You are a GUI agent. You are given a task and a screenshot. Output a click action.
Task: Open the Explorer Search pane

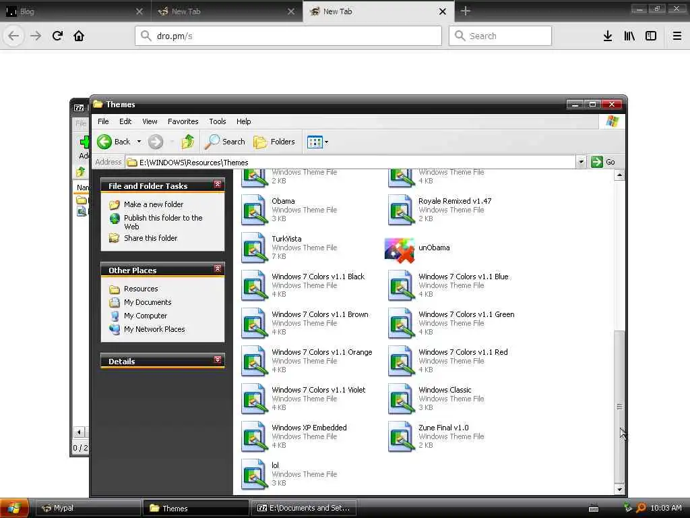pyautogui.click(x=225, y=142)
